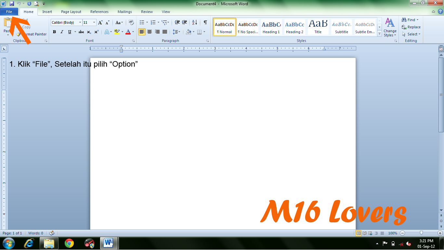Click the Borders icon
This screenshot has width=444, height=251.
[x=199, y=32]
